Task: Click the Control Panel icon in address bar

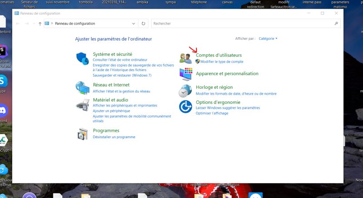Action: (47, 24)
